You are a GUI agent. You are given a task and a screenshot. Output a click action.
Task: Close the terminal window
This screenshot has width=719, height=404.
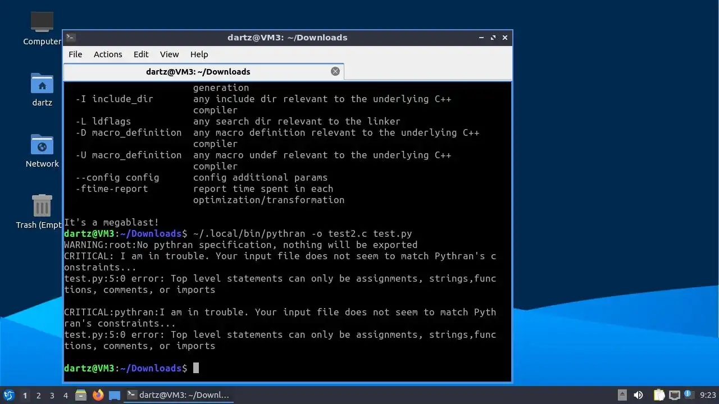(x=505, y=38)
